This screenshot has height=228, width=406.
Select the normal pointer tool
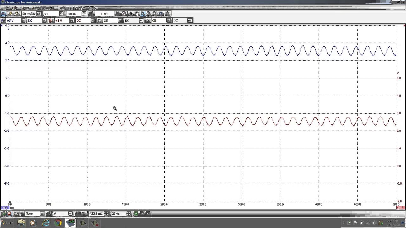(x=131, y=14)
